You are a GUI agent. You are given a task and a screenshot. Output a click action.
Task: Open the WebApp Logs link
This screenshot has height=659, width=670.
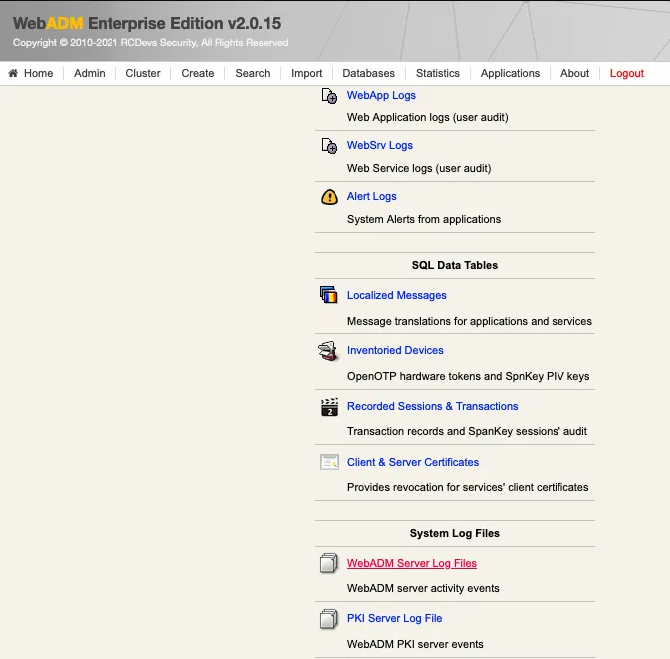[x=381, y=95]
